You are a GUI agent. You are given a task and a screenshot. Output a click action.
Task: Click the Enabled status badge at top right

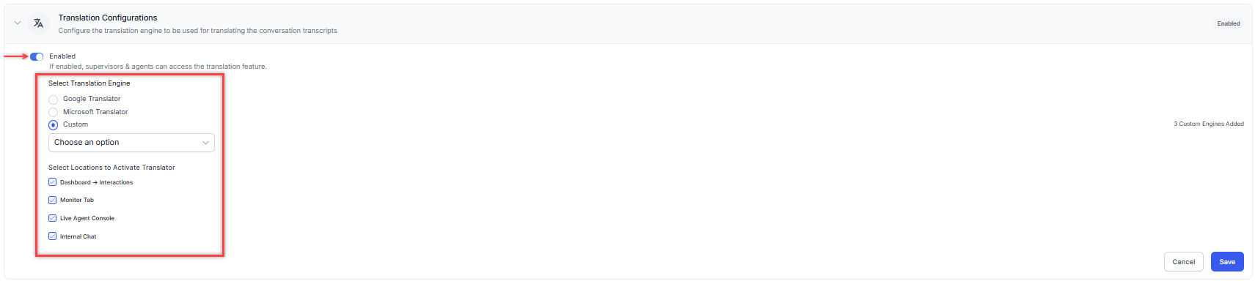tap(1229, 23)
